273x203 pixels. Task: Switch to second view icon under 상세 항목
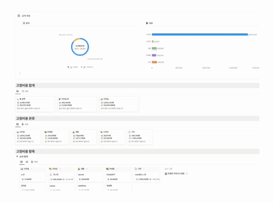[x=27, y=162]
